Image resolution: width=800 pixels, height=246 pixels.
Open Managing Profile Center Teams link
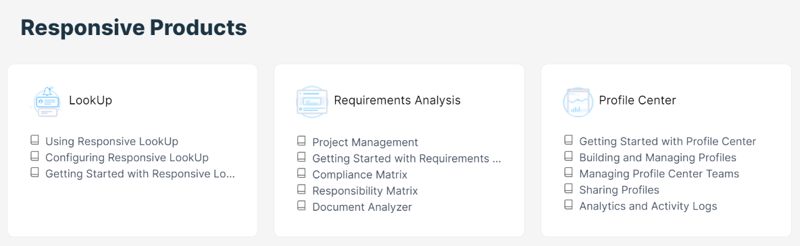coord(659,174)
